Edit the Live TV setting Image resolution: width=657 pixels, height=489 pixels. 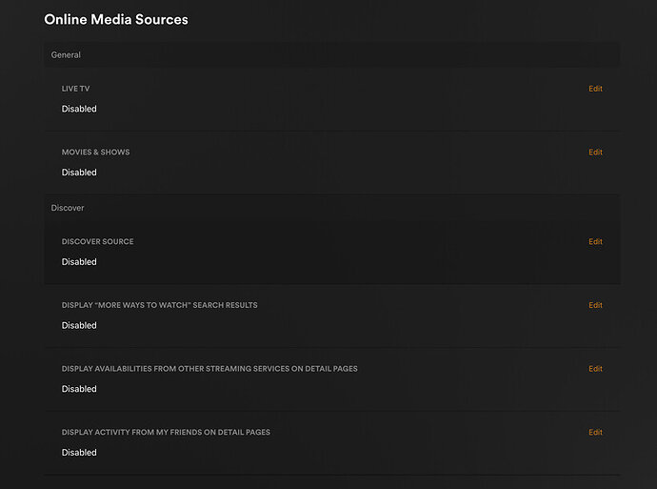[595, 89]
